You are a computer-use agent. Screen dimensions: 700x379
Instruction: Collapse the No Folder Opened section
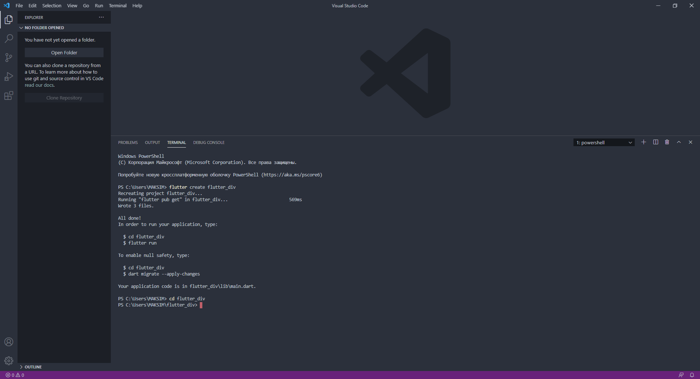pyautogui.click(x=64, y=28)
